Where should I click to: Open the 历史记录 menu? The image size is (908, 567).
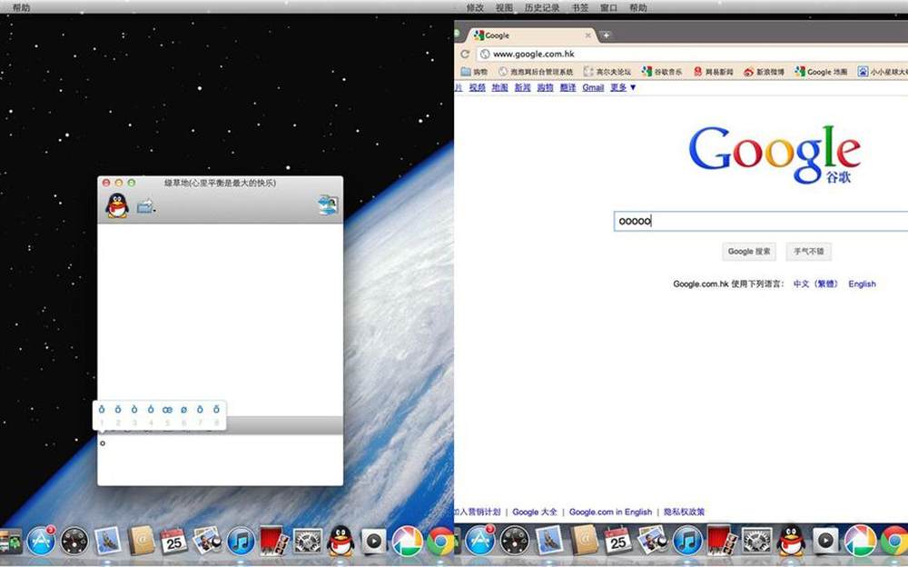542,7
